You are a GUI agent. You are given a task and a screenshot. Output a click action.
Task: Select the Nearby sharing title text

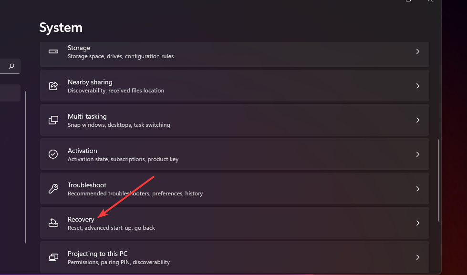tap(90, 82)
